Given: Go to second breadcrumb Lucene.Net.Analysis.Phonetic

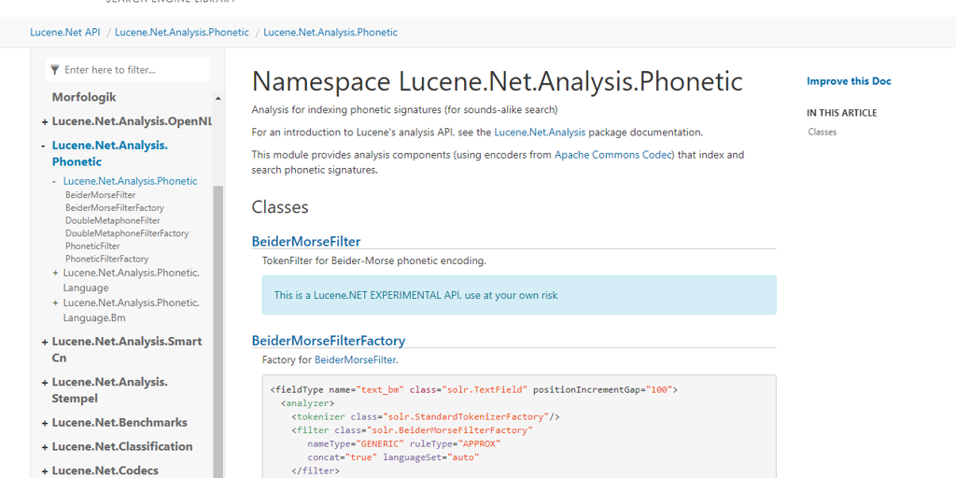Looking at the screenshot, I should coord(181,32).
